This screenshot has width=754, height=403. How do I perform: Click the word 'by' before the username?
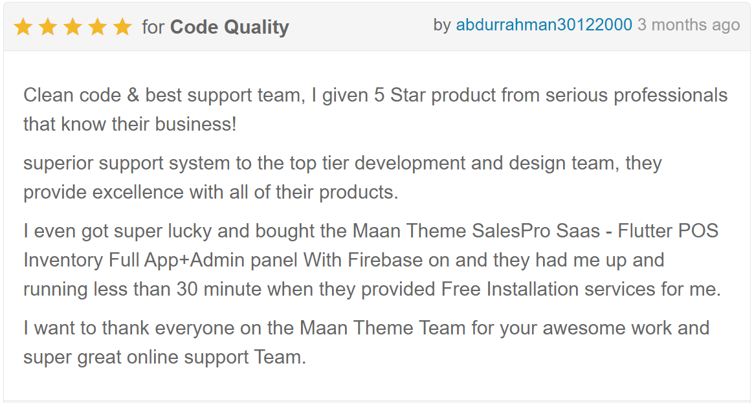(442, 25)
